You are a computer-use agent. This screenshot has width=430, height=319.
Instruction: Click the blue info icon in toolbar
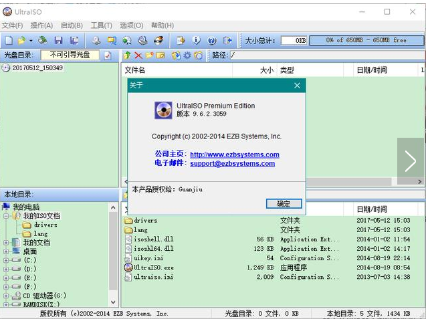(197, 41)
